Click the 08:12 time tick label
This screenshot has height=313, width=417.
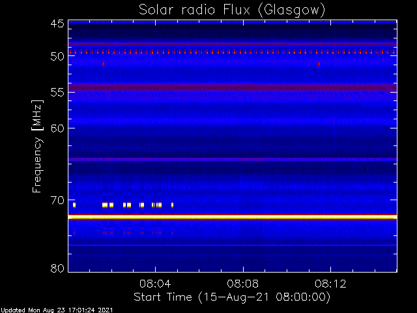point(330,284)
